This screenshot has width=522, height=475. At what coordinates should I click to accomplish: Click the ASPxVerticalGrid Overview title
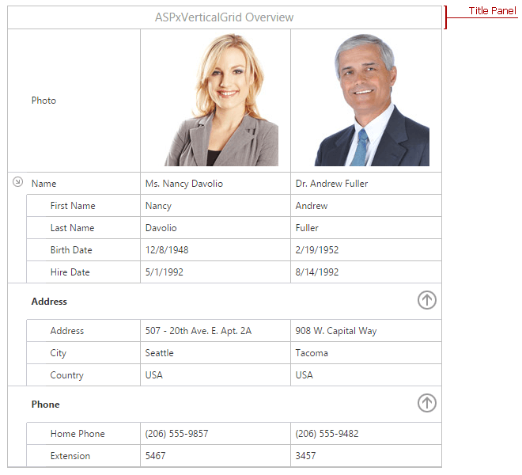tap(224, 17)
